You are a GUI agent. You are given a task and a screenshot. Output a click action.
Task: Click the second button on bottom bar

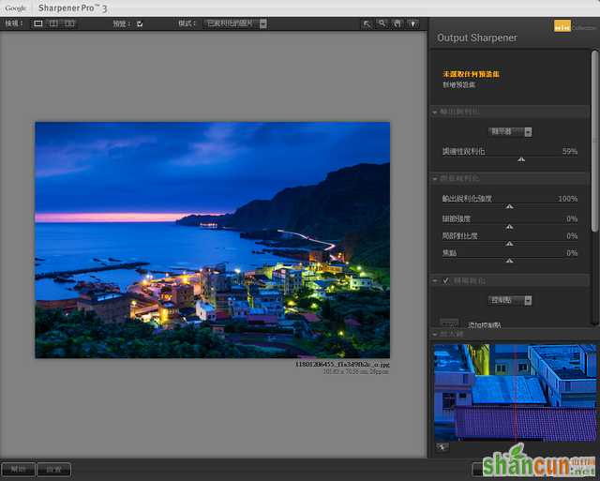click(53, 469)
